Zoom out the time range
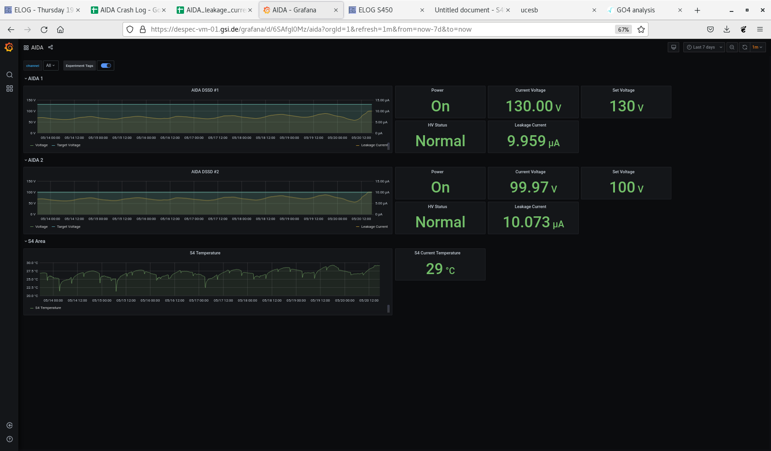Image resolution: width=771 pixels, height=451 pixels. [x=732, y=47]
